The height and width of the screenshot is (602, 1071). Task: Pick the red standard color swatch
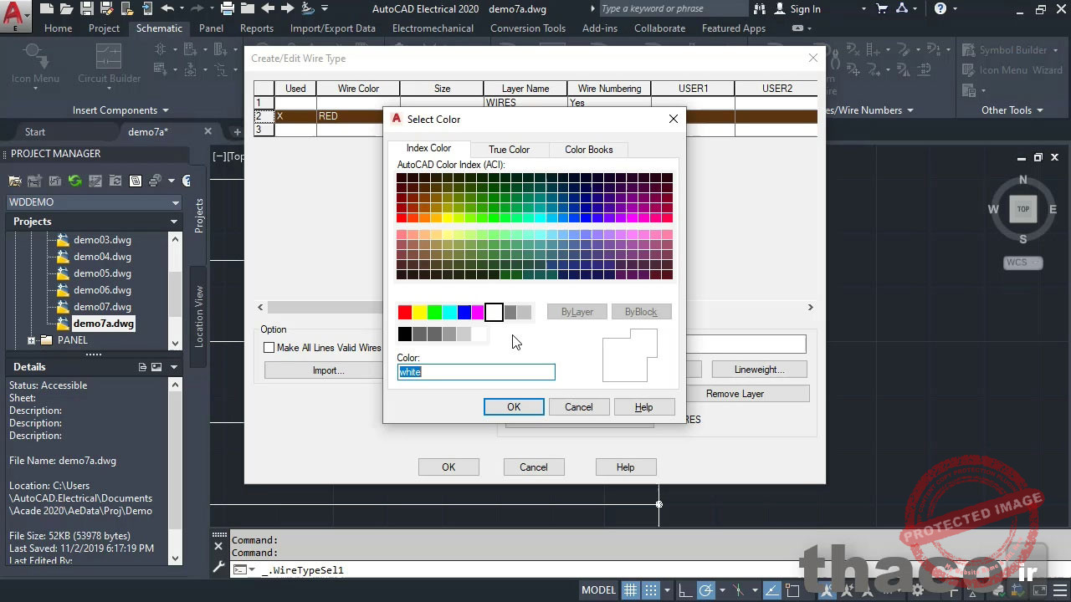(x=405, y=313)
